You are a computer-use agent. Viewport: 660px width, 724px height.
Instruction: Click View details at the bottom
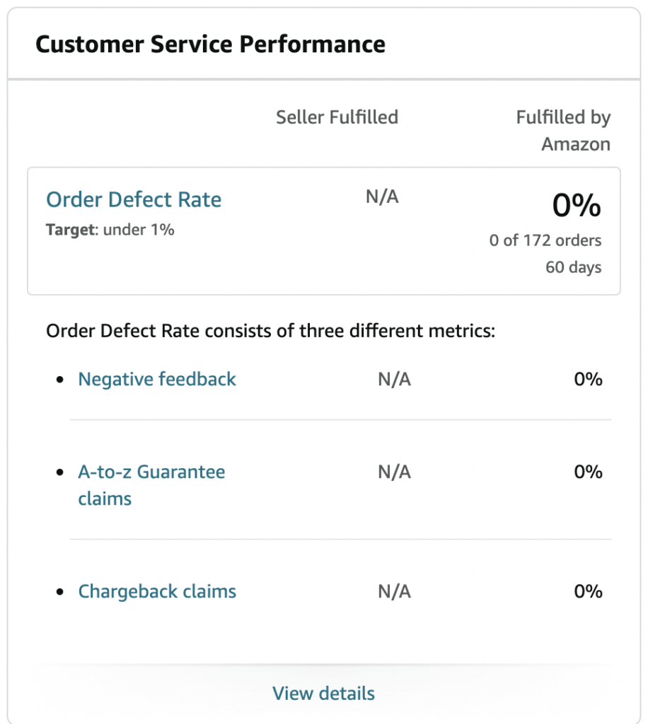click(x=323, y=694)
